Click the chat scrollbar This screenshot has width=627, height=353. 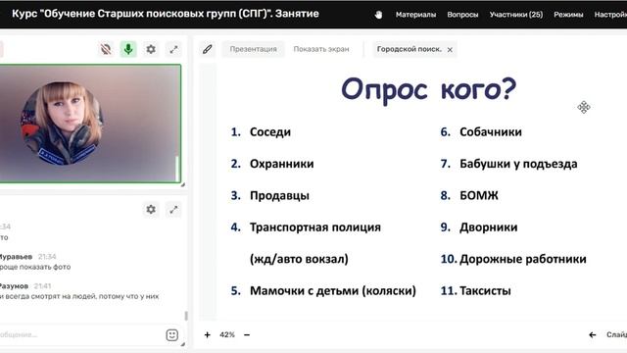pos(186,316)
